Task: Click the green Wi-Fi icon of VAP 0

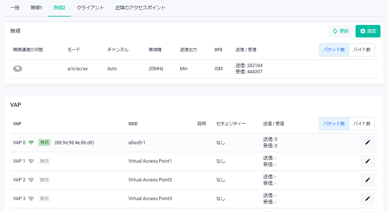Action: click(x=31, y=142)
